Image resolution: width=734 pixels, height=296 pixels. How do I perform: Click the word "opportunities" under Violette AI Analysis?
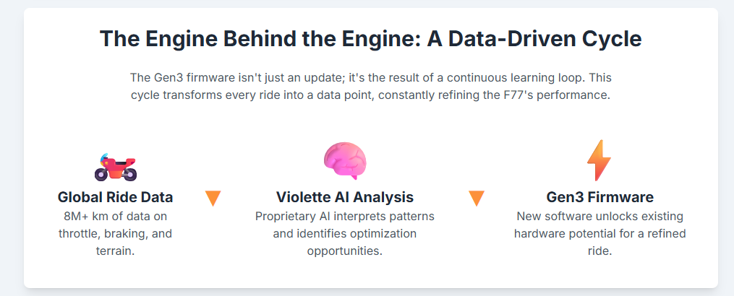343,251
